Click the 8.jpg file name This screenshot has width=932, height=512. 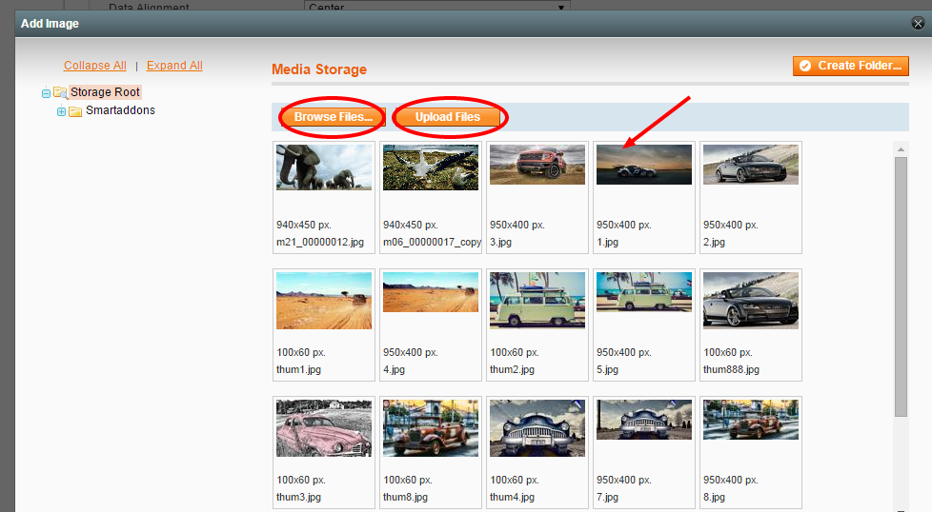pos(714,497)
